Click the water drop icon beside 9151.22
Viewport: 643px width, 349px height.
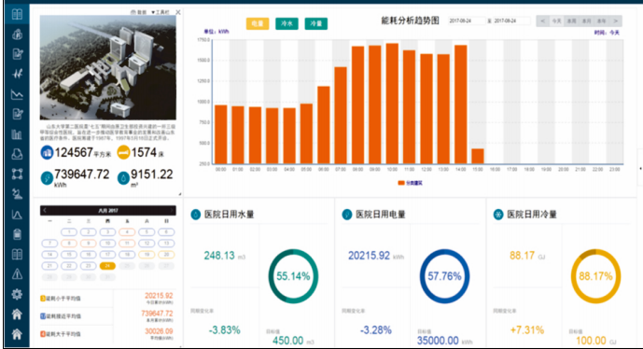coord(123,178)
